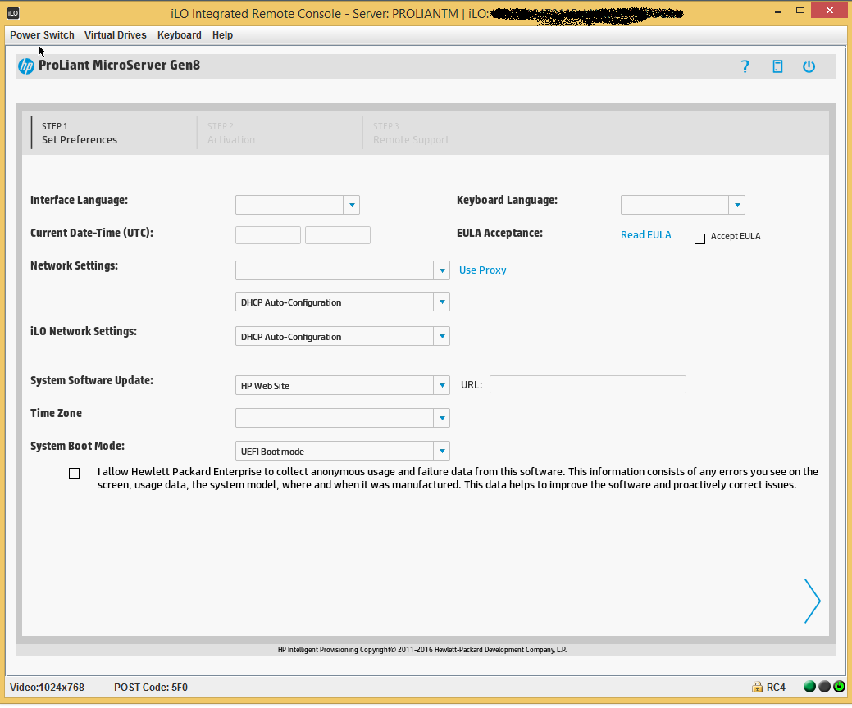Click the padlock encryption icon

click(x=757, y=687)
